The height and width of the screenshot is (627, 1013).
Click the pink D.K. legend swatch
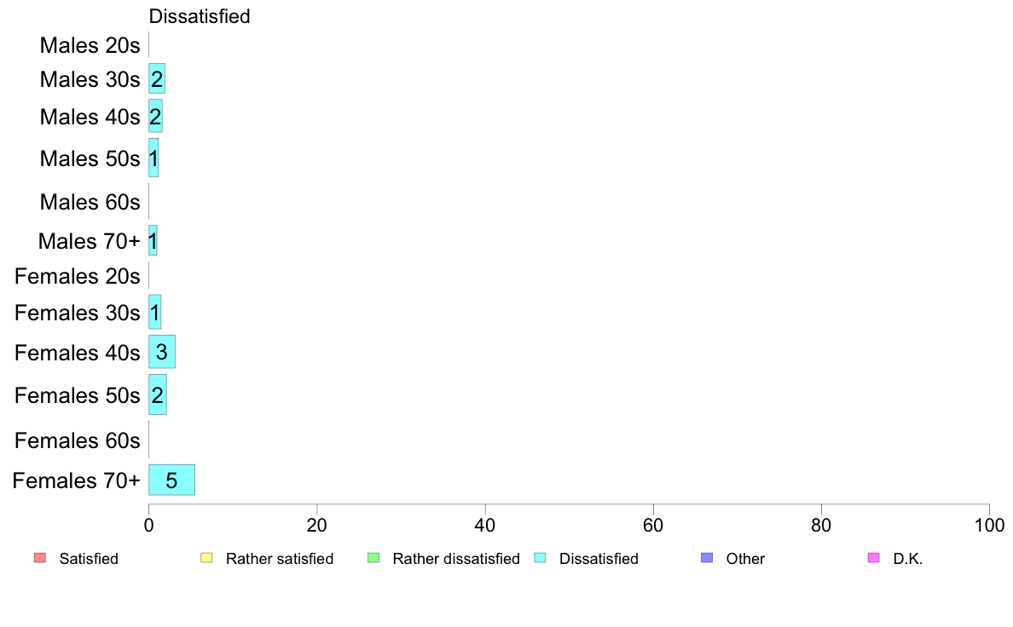coord(874,558)
